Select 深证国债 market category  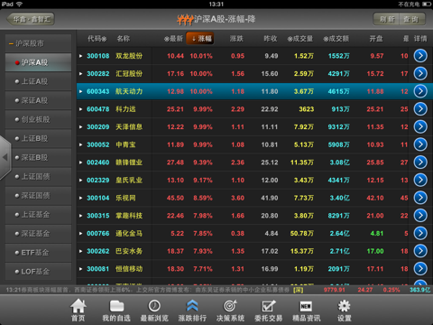coord(38,196)
